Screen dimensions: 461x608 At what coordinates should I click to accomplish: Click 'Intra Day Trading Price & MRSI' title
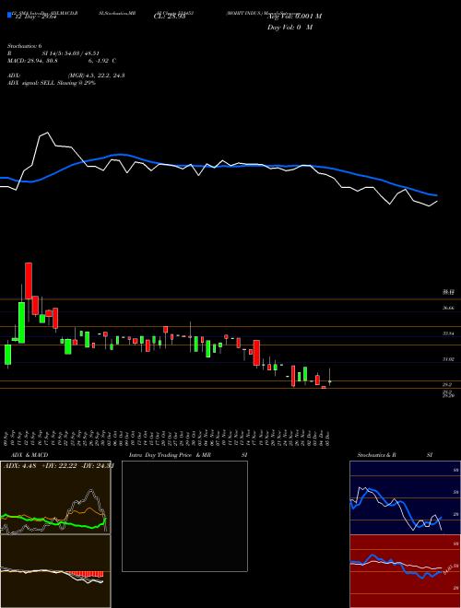click(188, 455)
